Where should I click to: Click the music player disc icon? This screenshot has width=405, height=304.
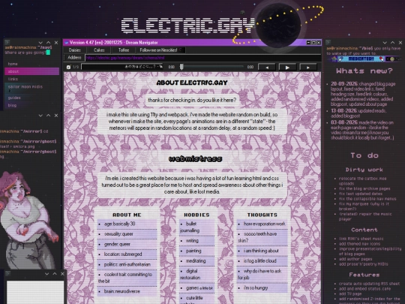[68, 67]
